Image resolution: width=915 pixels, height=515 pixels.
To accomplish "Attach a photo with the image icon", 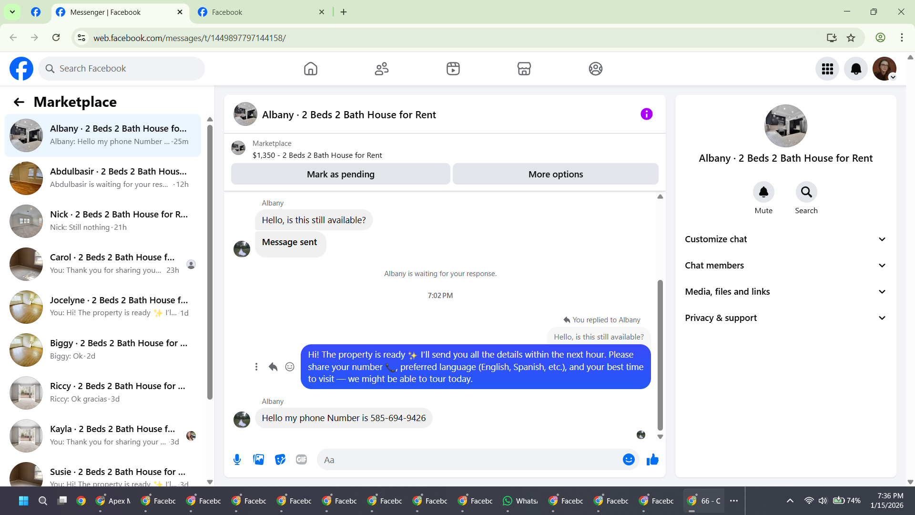I will (258, 460).
